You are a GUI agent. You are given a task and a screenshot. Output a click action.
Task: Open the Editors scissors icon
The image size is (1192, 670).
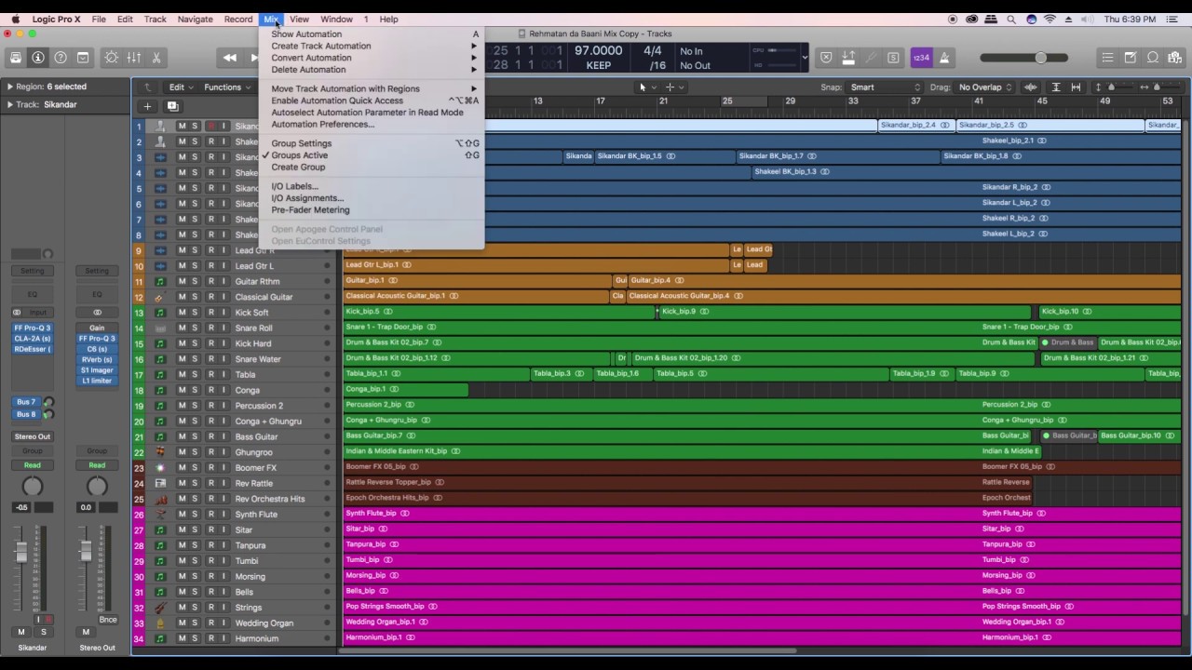click(x=156, y=58)
